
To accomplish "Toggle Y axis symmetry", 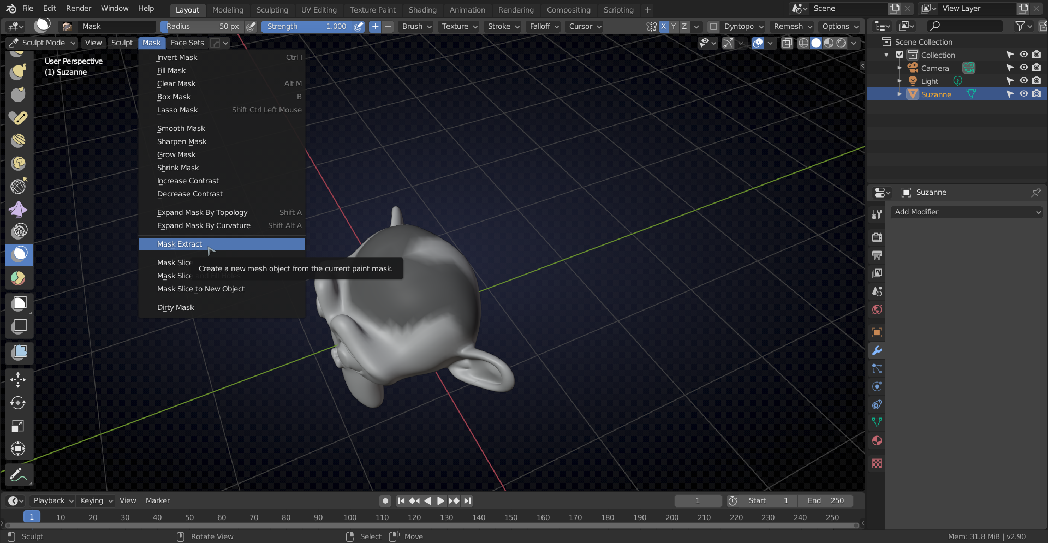I will tap(674, 26).
